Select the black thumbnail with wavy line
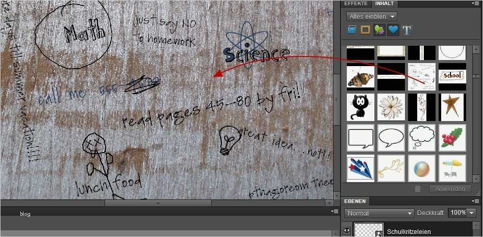 click(391, 77)
